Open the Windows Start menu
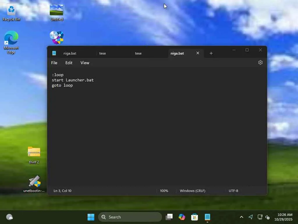 coord(91,217)
